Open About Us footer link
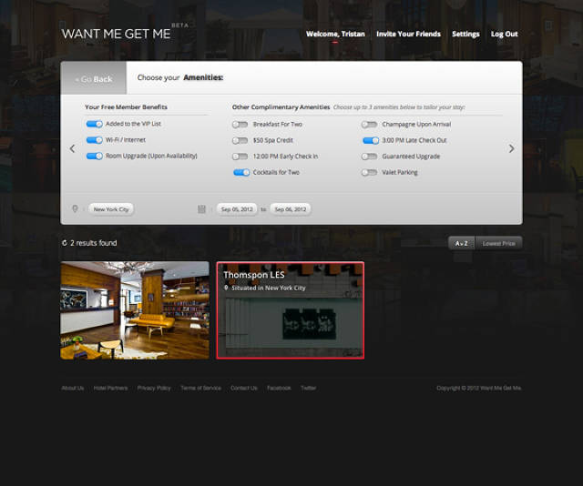Image resolution: width=583 pixels, height=486 pixels. pyautogui.click(x=73, y=388)
